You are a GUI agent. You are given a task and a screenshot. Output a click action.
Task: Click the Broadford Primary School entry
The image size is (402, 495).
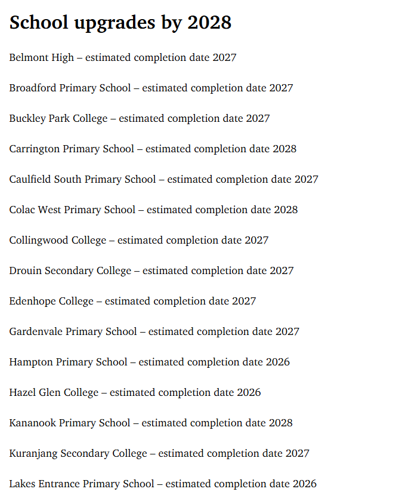[x=151, y=88]
